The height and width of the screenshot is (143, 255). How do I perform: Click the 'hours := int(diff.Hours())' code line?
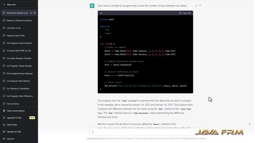tap(119, 75)
